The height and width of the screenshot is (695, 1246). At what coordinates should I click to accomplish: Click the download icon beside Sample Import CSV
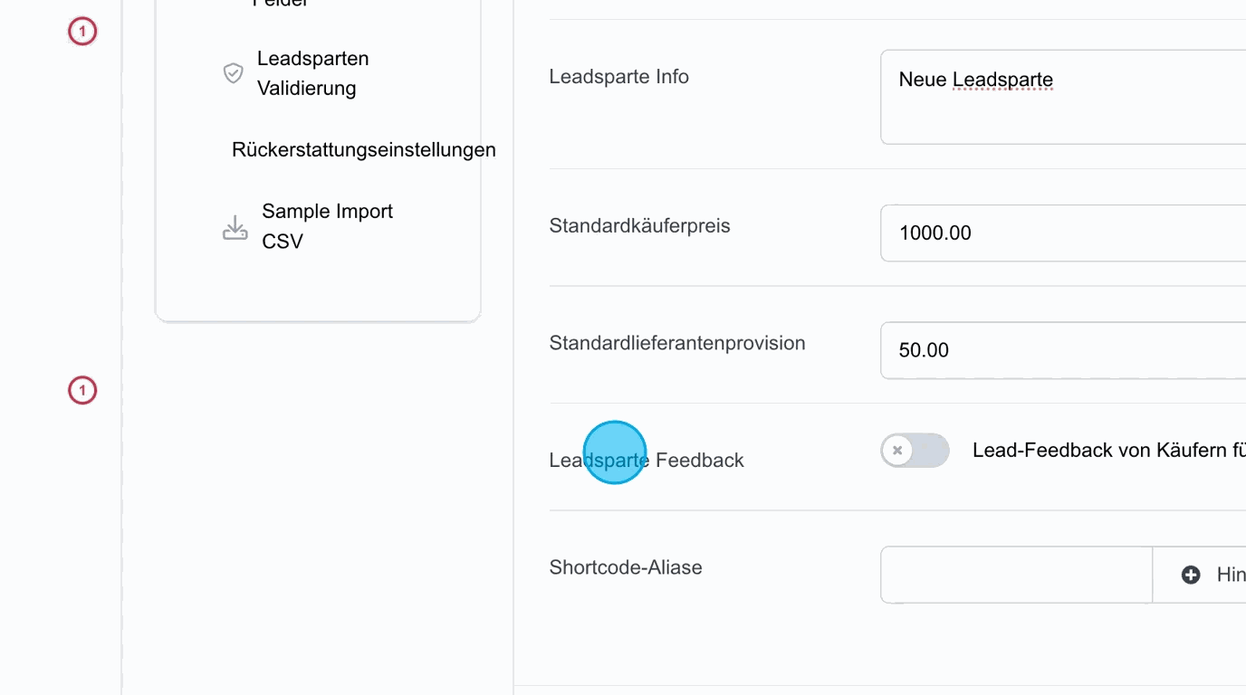tap(235, 227)
